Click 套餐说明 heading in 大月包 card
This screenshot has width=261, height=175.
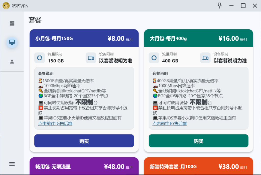160,74
